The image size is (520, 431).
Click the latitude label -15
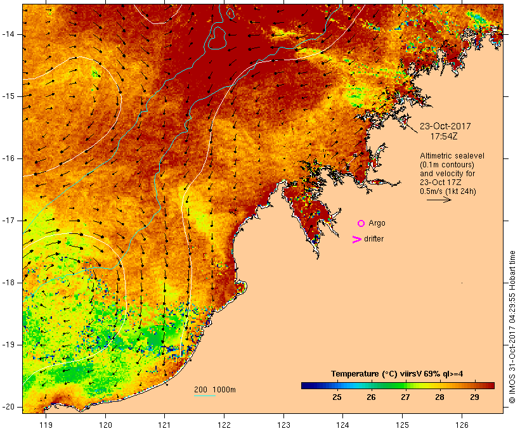(x=8, y=96)
